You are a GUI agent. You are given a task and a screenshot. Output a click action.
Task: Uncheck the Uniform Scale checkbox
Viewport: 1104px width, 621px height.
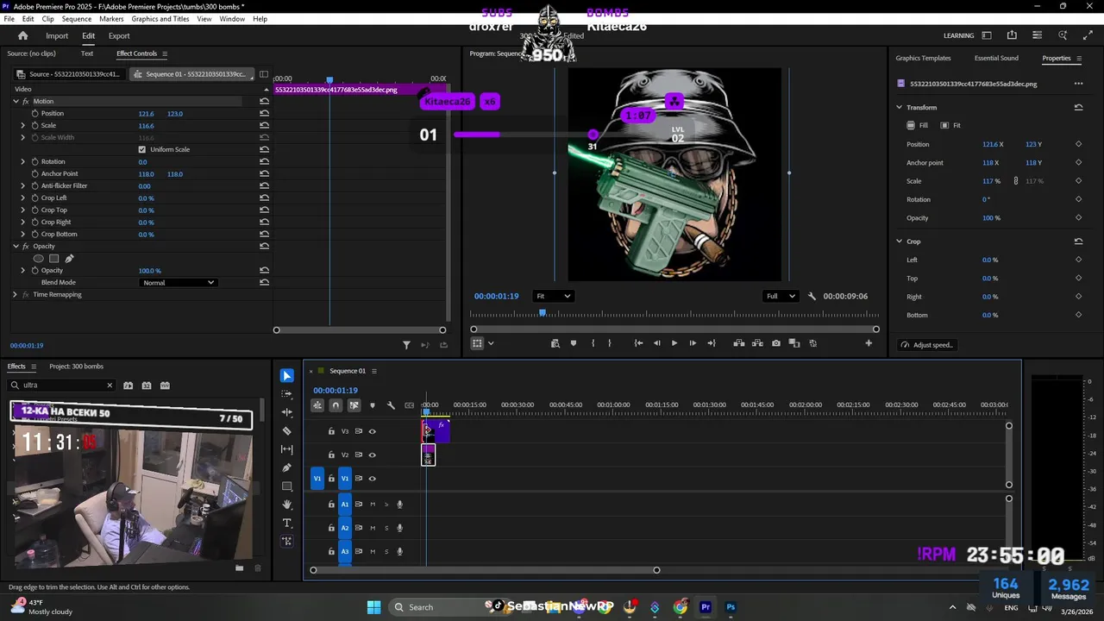[142, 149]
